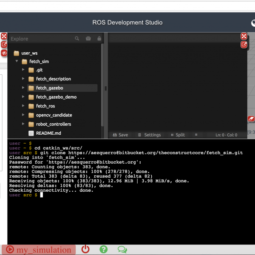The image size is (255, 255).
Task: Open editor Settings
Action: [150, 135]
